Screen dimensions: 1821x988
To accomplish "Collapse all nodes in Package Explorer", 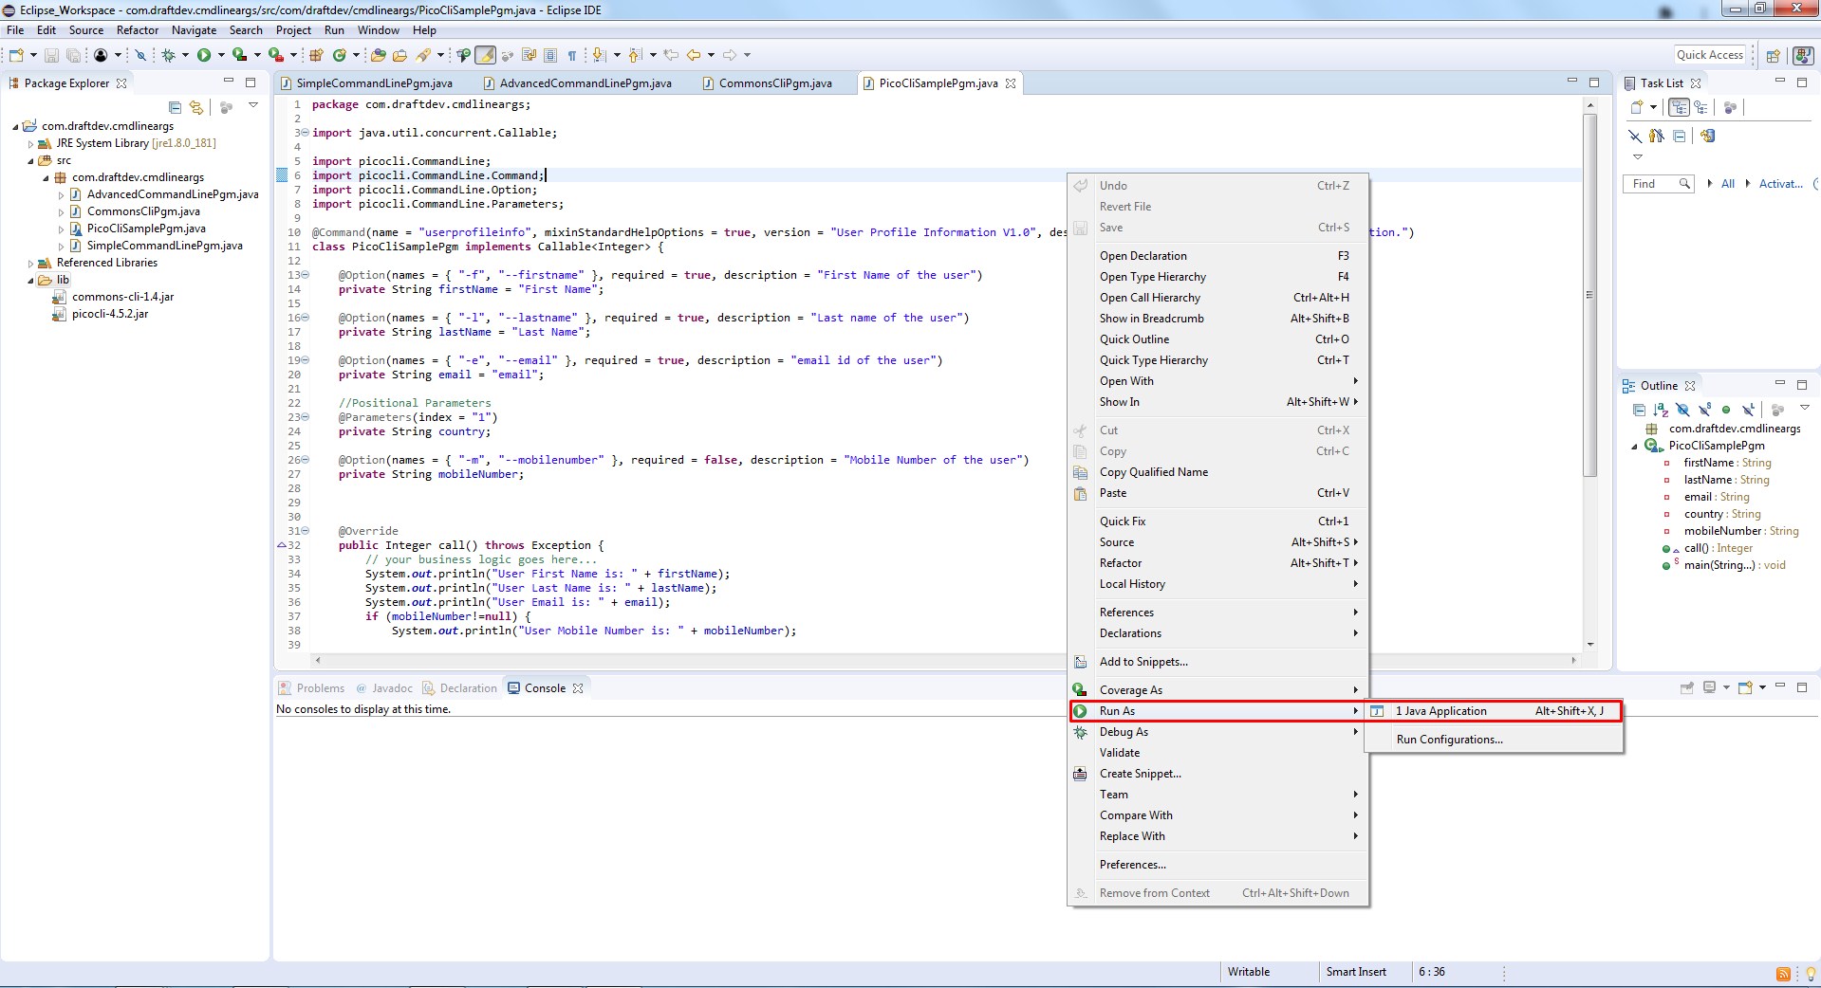I will pyautogui.click(x=175, y=106).
